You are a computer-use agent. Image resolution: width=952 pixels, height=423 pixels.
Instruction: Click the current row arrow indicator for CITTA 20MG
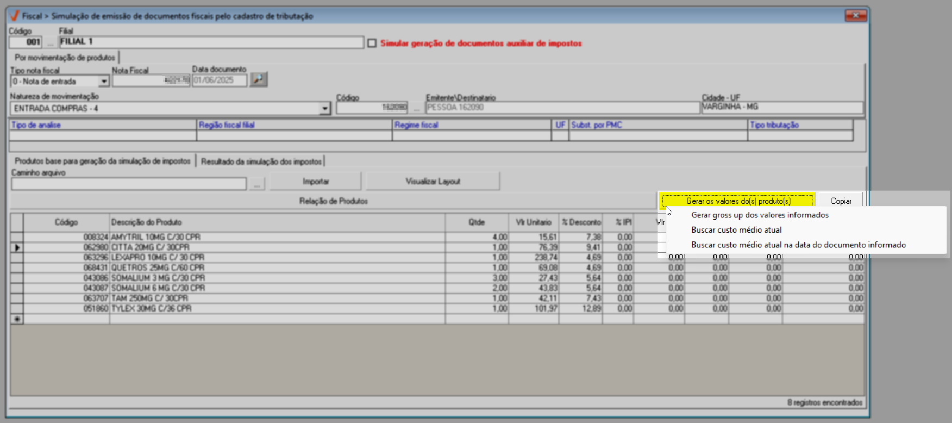(17, 247)
